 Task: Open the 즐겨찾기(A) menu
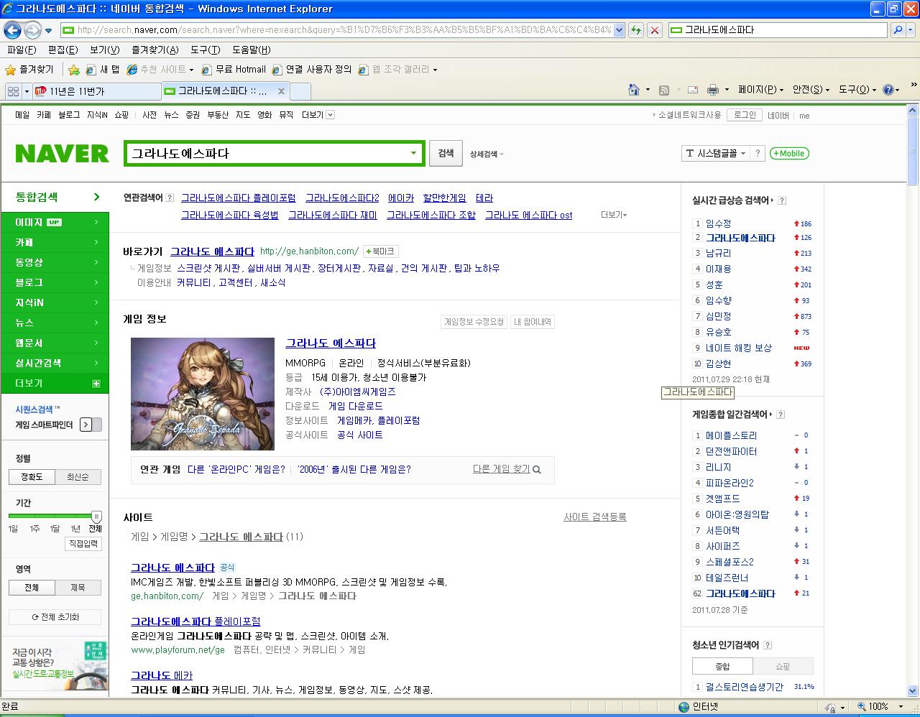point(155,50)
